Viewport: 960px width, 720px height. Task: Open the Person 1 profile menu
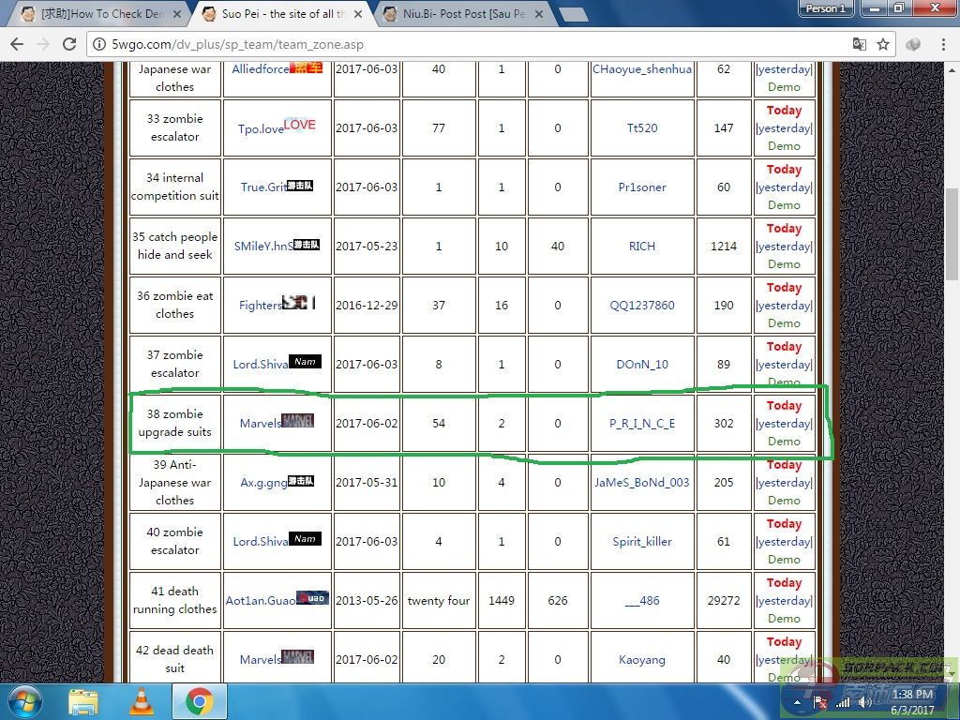[826, 8]
